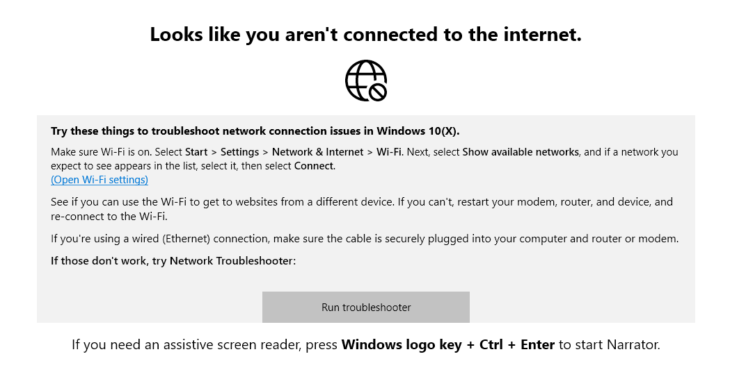Select the Windows 10(X) troubleshoot heading text

(x=255, y=131)
